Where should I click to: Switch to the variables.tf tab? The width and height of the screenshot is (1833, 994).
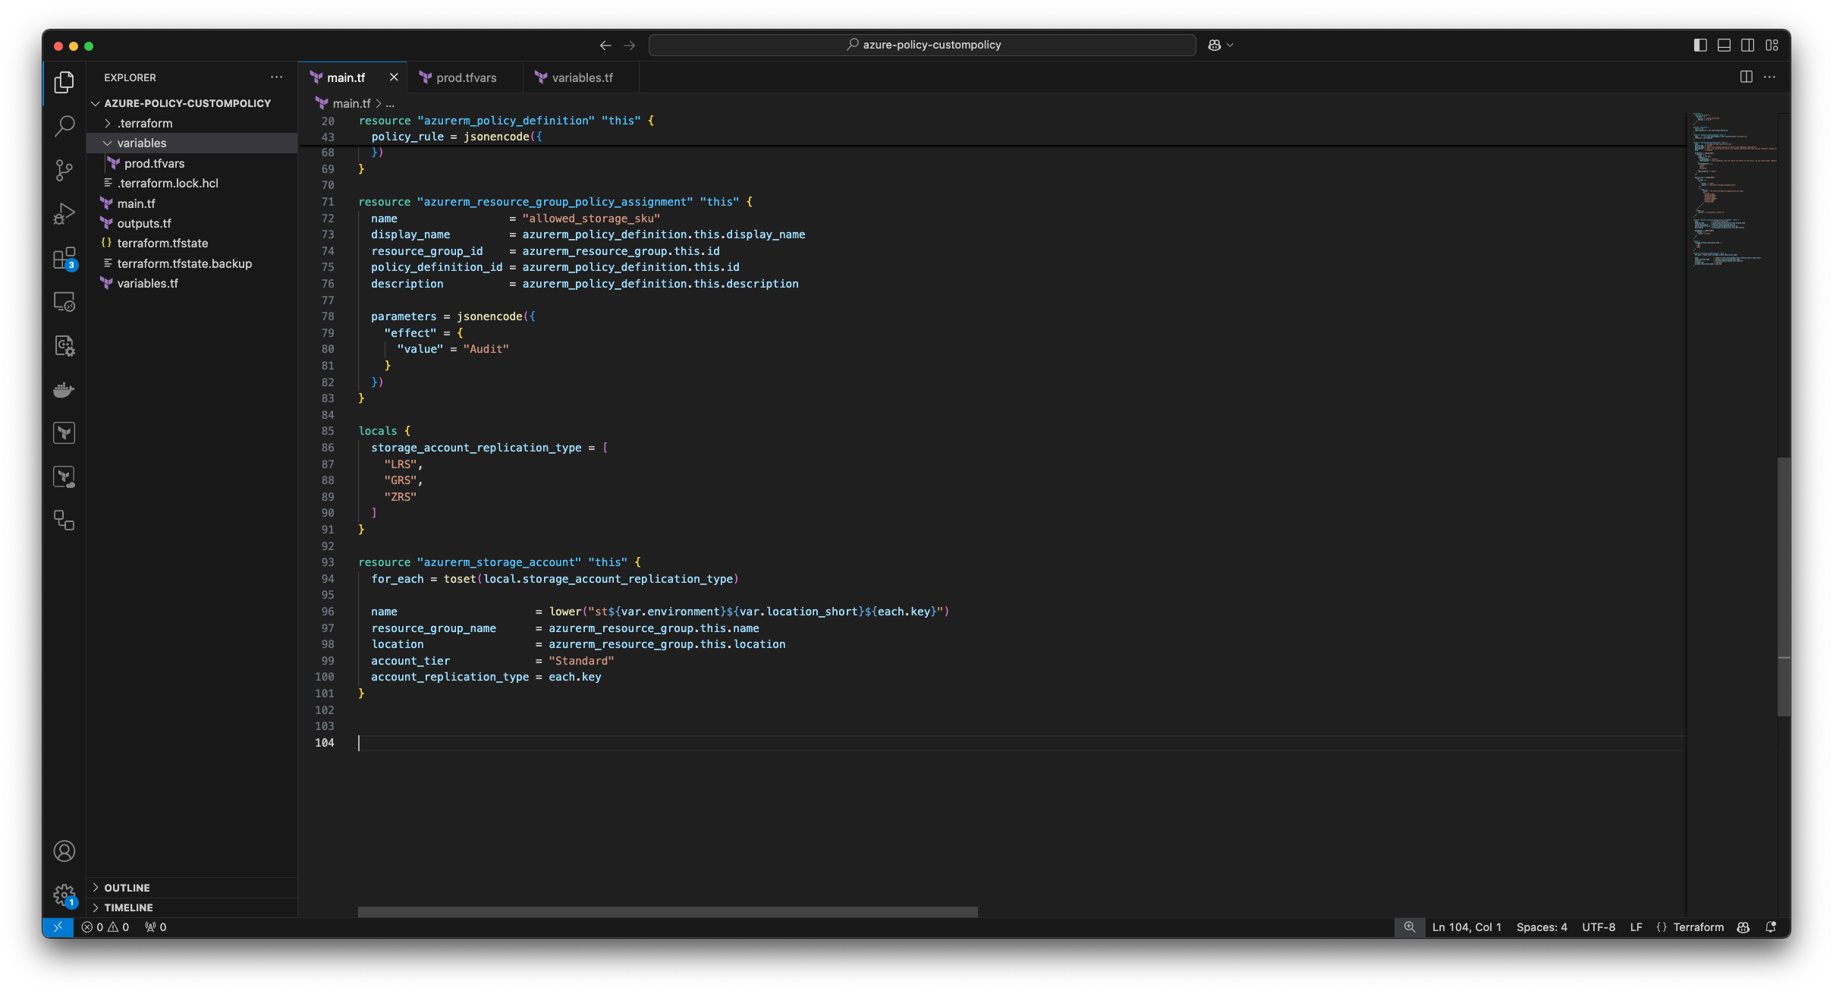(x=581, y=77)
